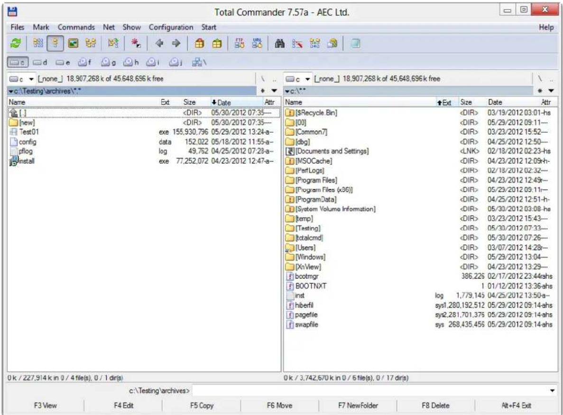Switch to optical drive g
This screenshot has height=415, width=563.
tap(108, 63)
